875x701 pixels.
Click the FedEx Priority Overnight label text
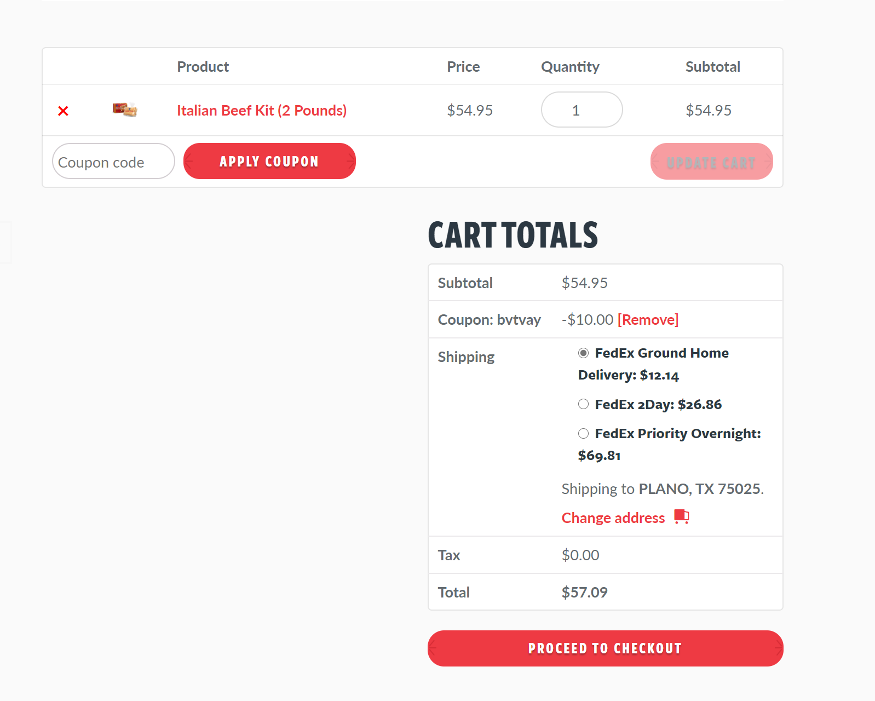click(670, 444)
